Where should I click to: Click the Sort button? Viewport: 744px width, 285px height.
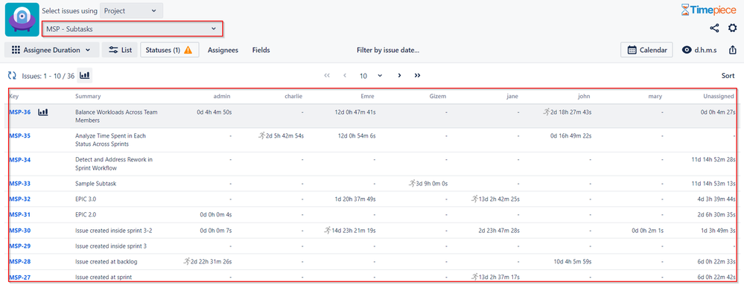click(x=728, y=75)
